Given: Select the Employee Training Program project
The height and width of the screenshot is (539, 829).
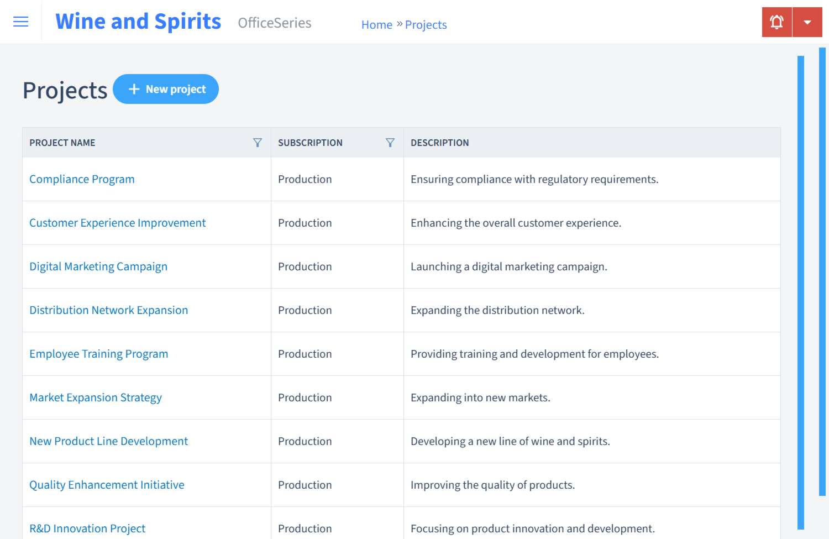Looking at the screenshot, I should pyautogui.click(x=99, y=353).
